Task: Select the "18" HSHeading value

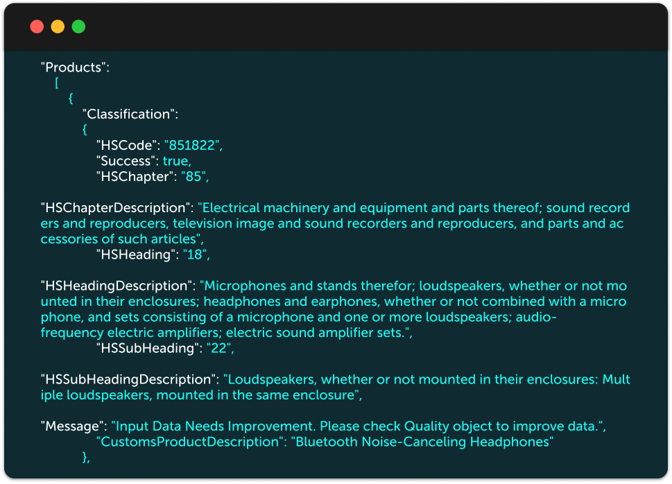Action: [x=195, y=254]
